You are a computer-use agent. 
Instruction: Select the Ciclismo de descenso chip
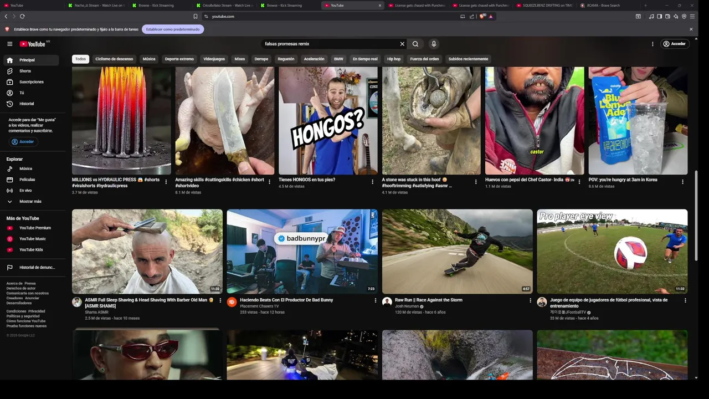point(114,59)
